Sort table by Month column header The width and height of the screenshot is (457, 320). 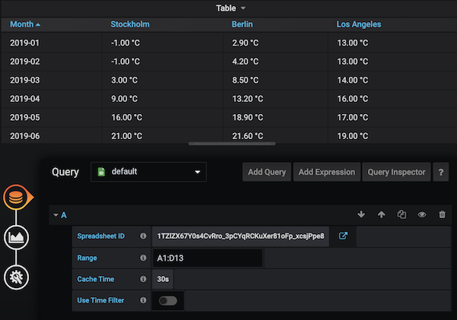coord(25,24)
